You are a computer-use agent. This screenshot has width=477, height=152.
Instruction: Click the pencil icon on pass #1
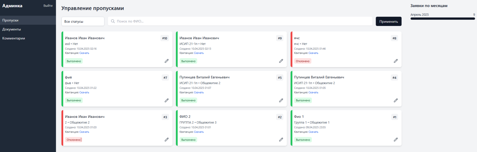396,139
